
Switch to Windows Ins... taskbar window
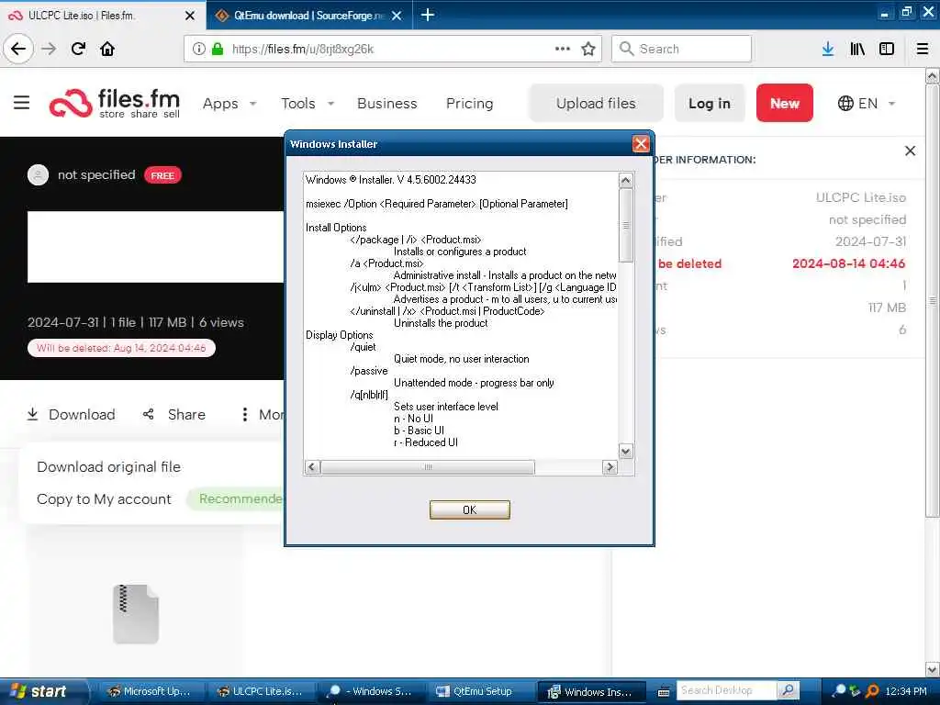pyautogui.click(x=592, y=691)
